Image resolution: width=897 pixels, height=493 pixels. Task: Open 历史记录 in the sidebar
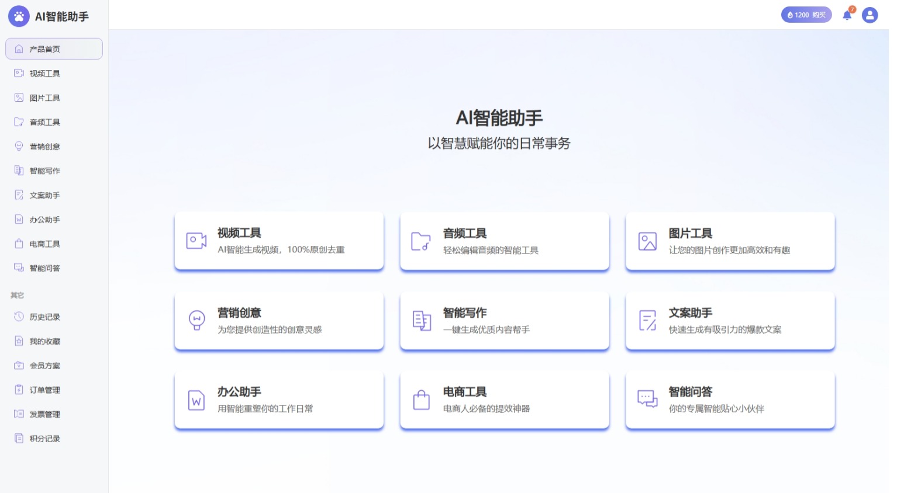coord(45,317)
